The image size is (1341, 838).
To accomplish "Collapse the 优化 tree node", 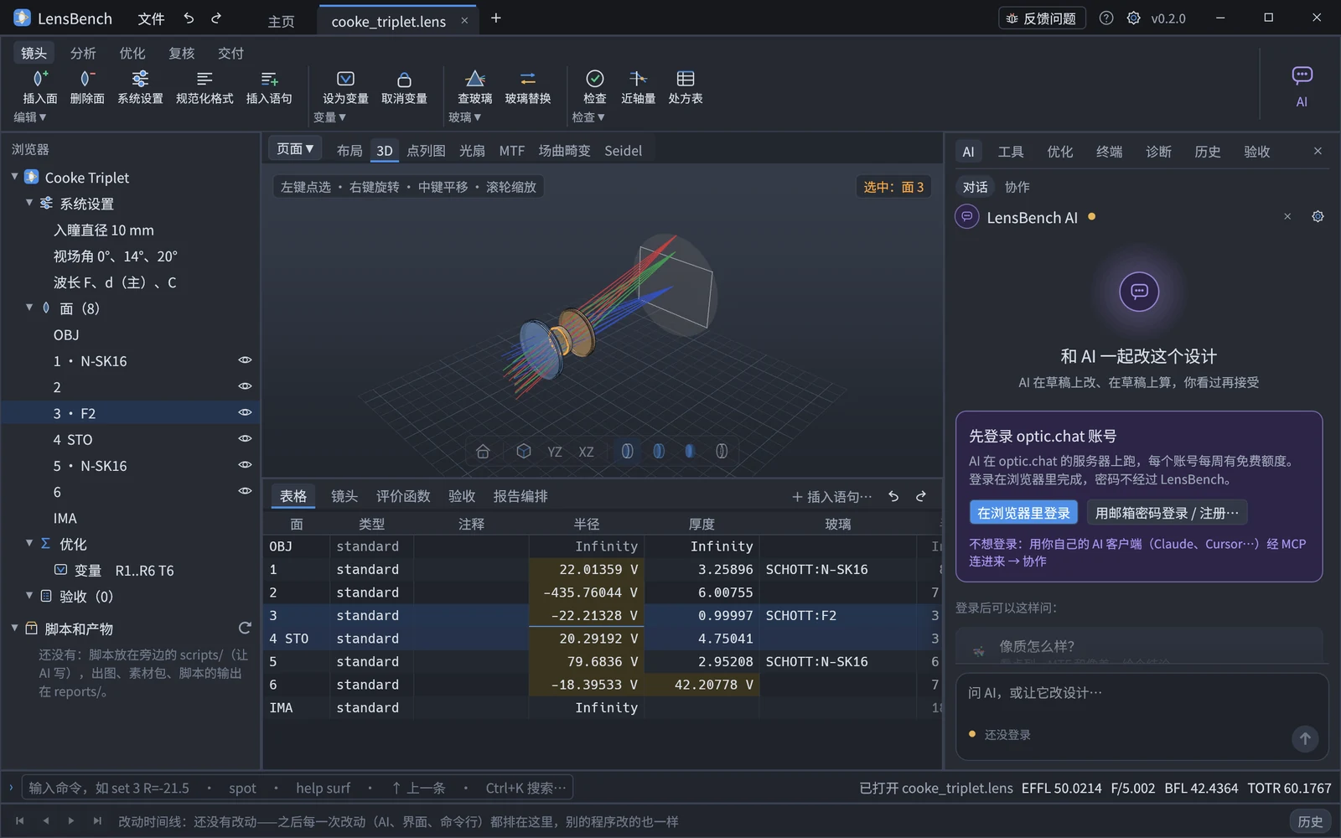I will click(29, 543).
